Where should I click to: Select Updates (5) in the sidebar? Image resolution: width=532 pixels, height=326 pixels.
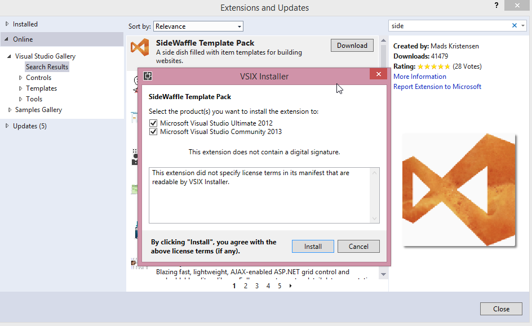[30, 126]
